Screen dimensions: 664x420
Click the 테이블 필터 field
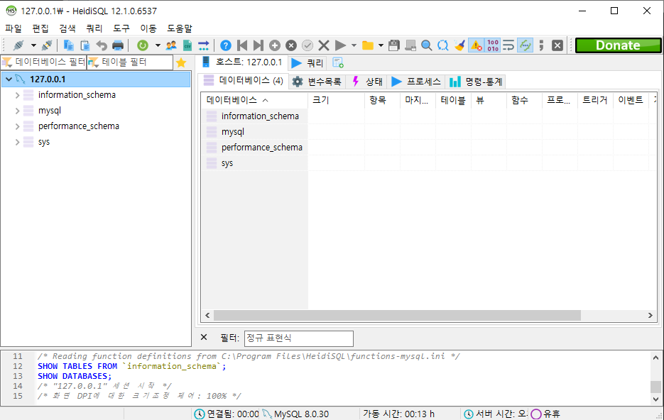[130, 62]
